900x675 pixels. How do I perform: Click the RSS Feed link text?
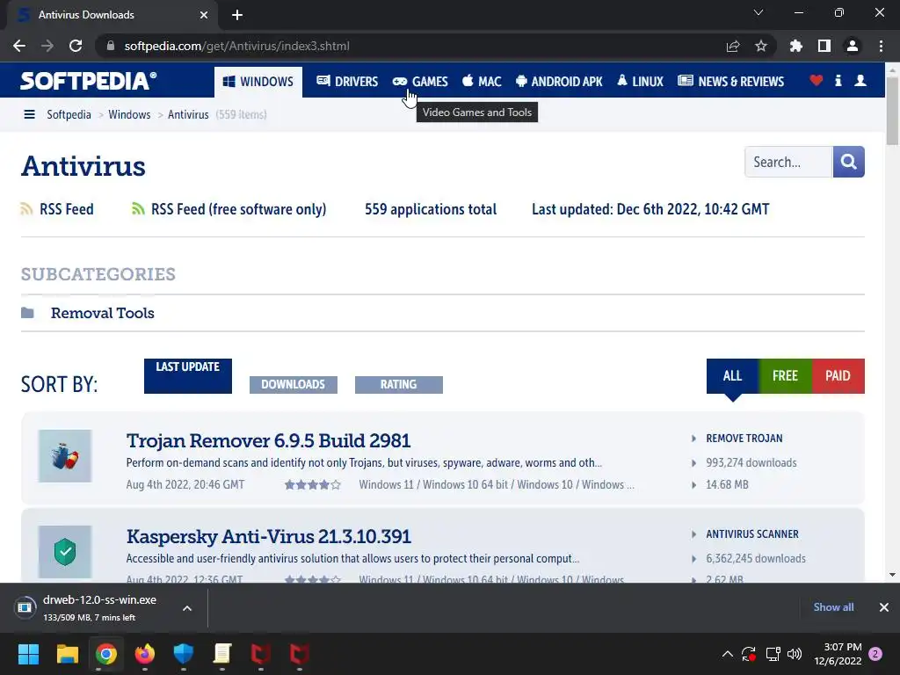pos(67,209)
